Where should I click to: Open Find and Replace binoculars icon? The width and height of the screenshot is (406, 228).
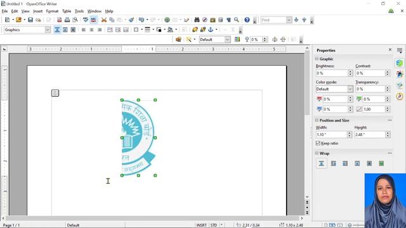point(197,20)
